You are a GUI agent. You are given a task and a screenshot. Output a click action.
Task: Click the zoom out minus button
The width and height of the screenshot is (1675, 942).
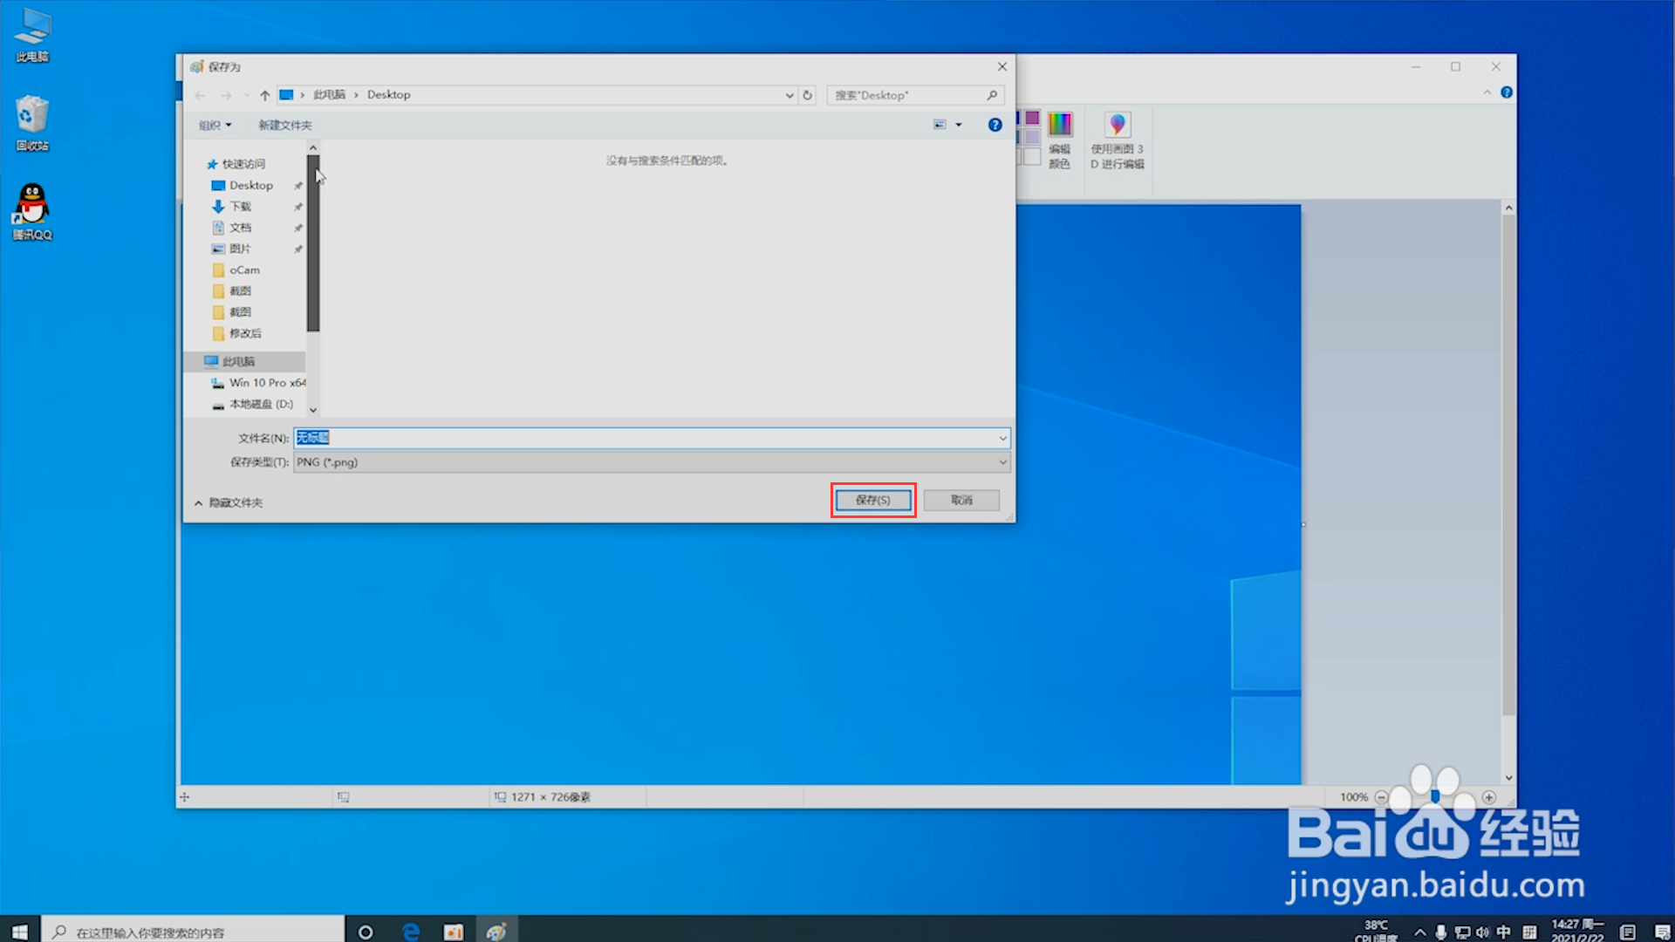(x=1381, y=797)
